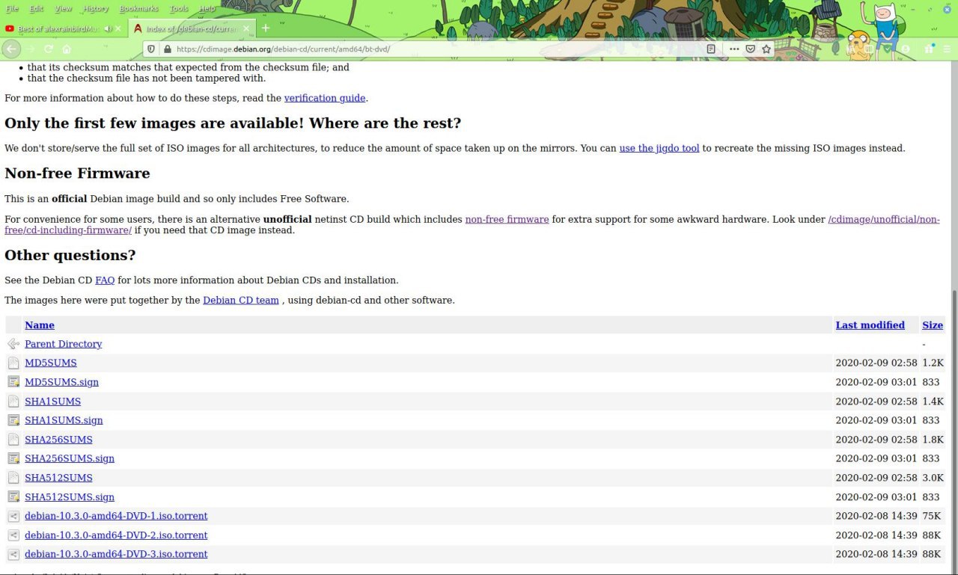Viewport: 958px width, 575px height.
Task: Open the Library toolbar icon
Action: coord(851,49)
